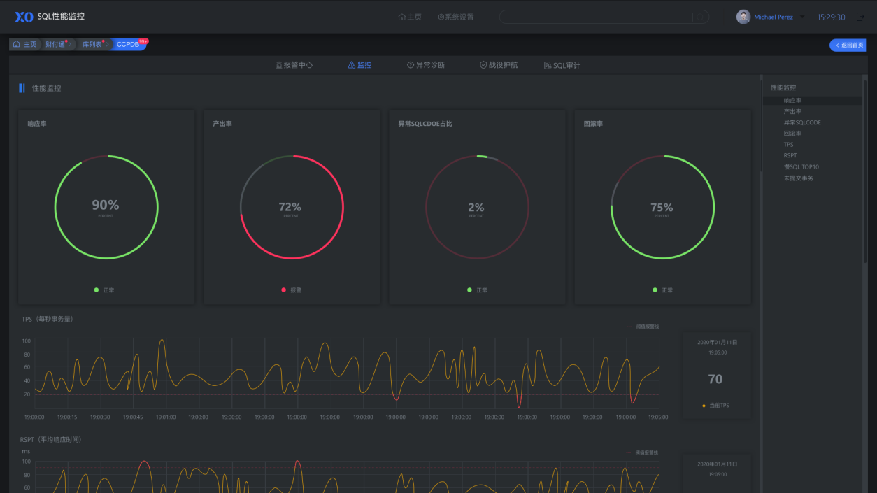Open 战役护航 shield tab

tap(499, 65)
